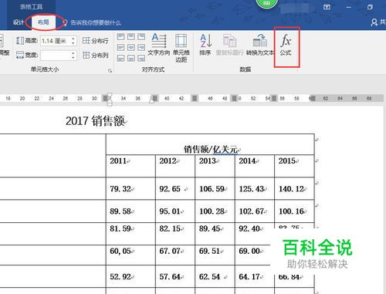Screen dimensions: 386x294
Task: Decrease row height with down stepper
Action: point(73,43)
